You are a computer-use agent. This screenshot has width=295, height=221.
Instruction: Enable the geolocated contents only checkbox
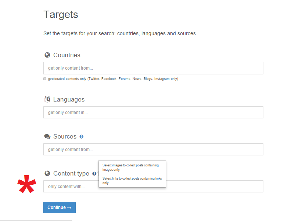(x=45, y=79)
